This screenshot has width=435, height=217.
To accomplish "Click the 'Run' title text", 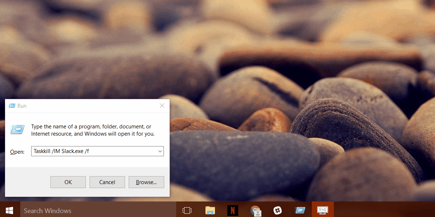I will [x=22, y=106].
